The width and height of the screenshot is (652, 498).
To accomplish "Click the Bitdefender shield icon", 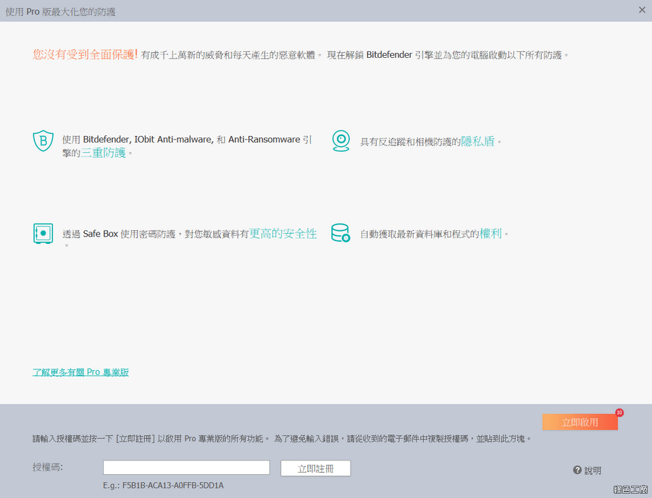I will (43, 141).
